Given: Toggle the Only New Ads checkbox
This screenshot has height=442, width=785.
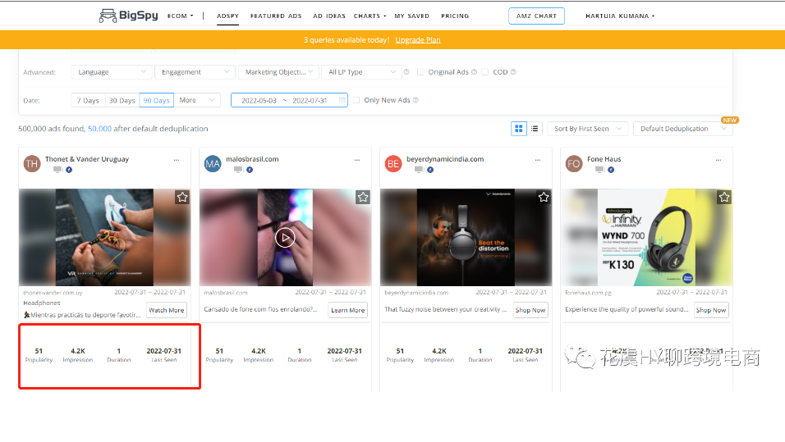Looking at the screenshot, I should point(356,100).
